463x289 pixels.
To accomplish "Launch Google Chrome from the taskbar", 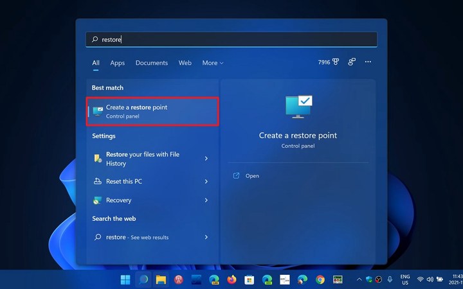I will point(320,279).
